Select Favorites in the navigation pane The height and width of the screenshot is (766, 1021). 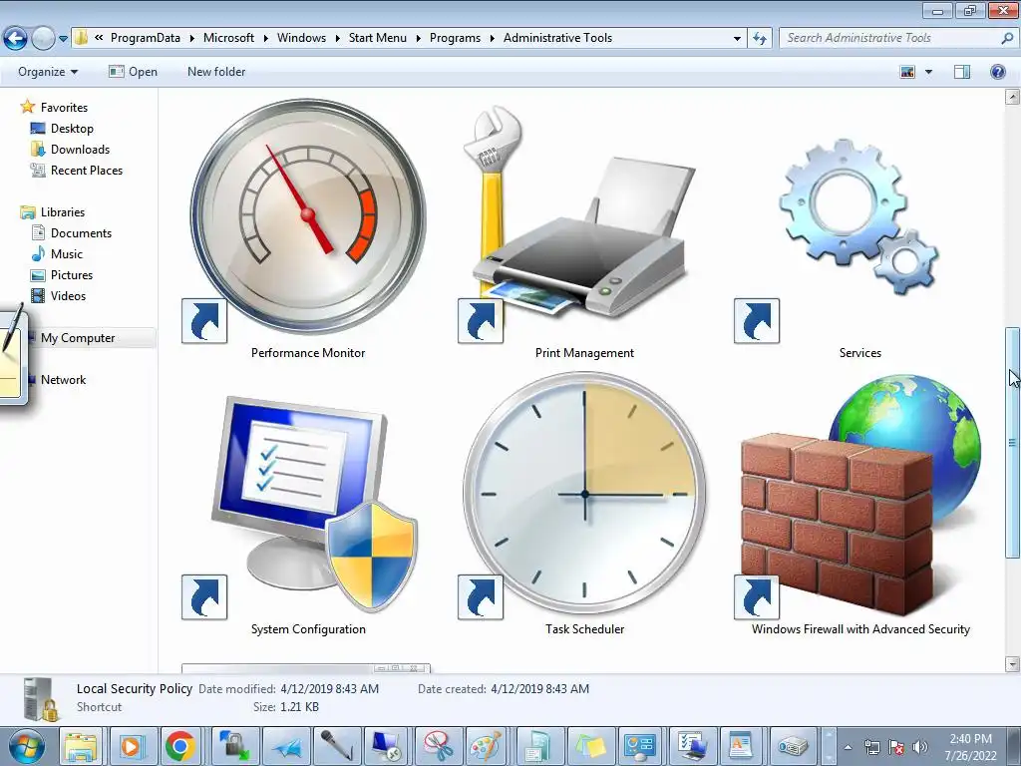point(64,108)
